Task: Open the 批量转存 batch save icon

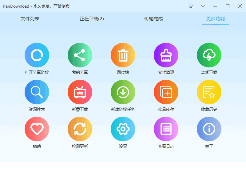Action: click(x=166, y=92)
